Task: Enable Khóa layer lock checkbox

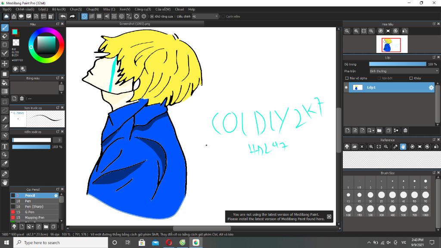Action: click(411, 78)
